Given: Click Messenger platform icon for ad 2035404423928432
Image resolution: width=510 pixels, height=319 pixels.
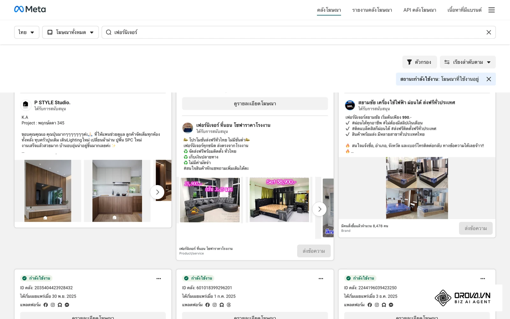Looking at the screenshot, I should coord(67,305).
